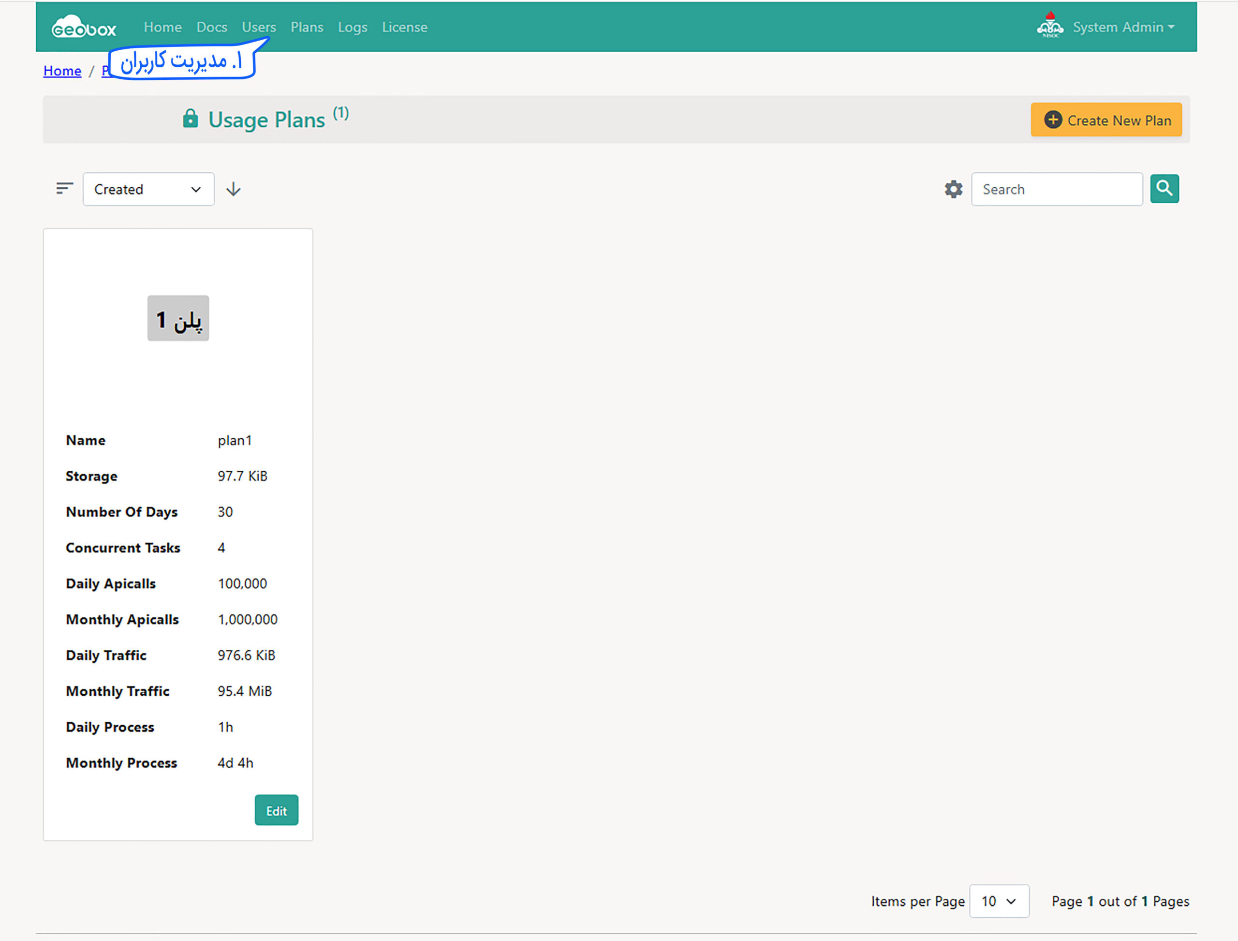Toggle descending sort arrow

pyautogui.click(x=234, y=189)
